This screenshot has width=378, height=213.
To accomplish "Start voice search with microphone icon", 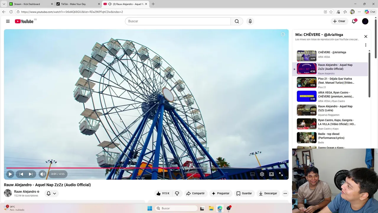I will tap(250, 21).
